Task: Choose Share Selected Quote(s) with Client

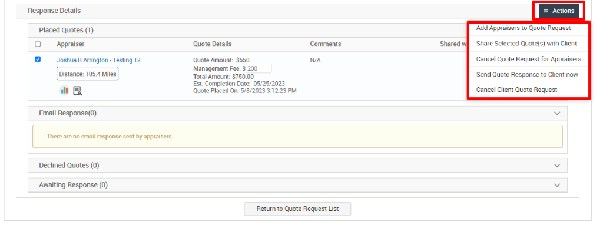Action: pos(526,44)
